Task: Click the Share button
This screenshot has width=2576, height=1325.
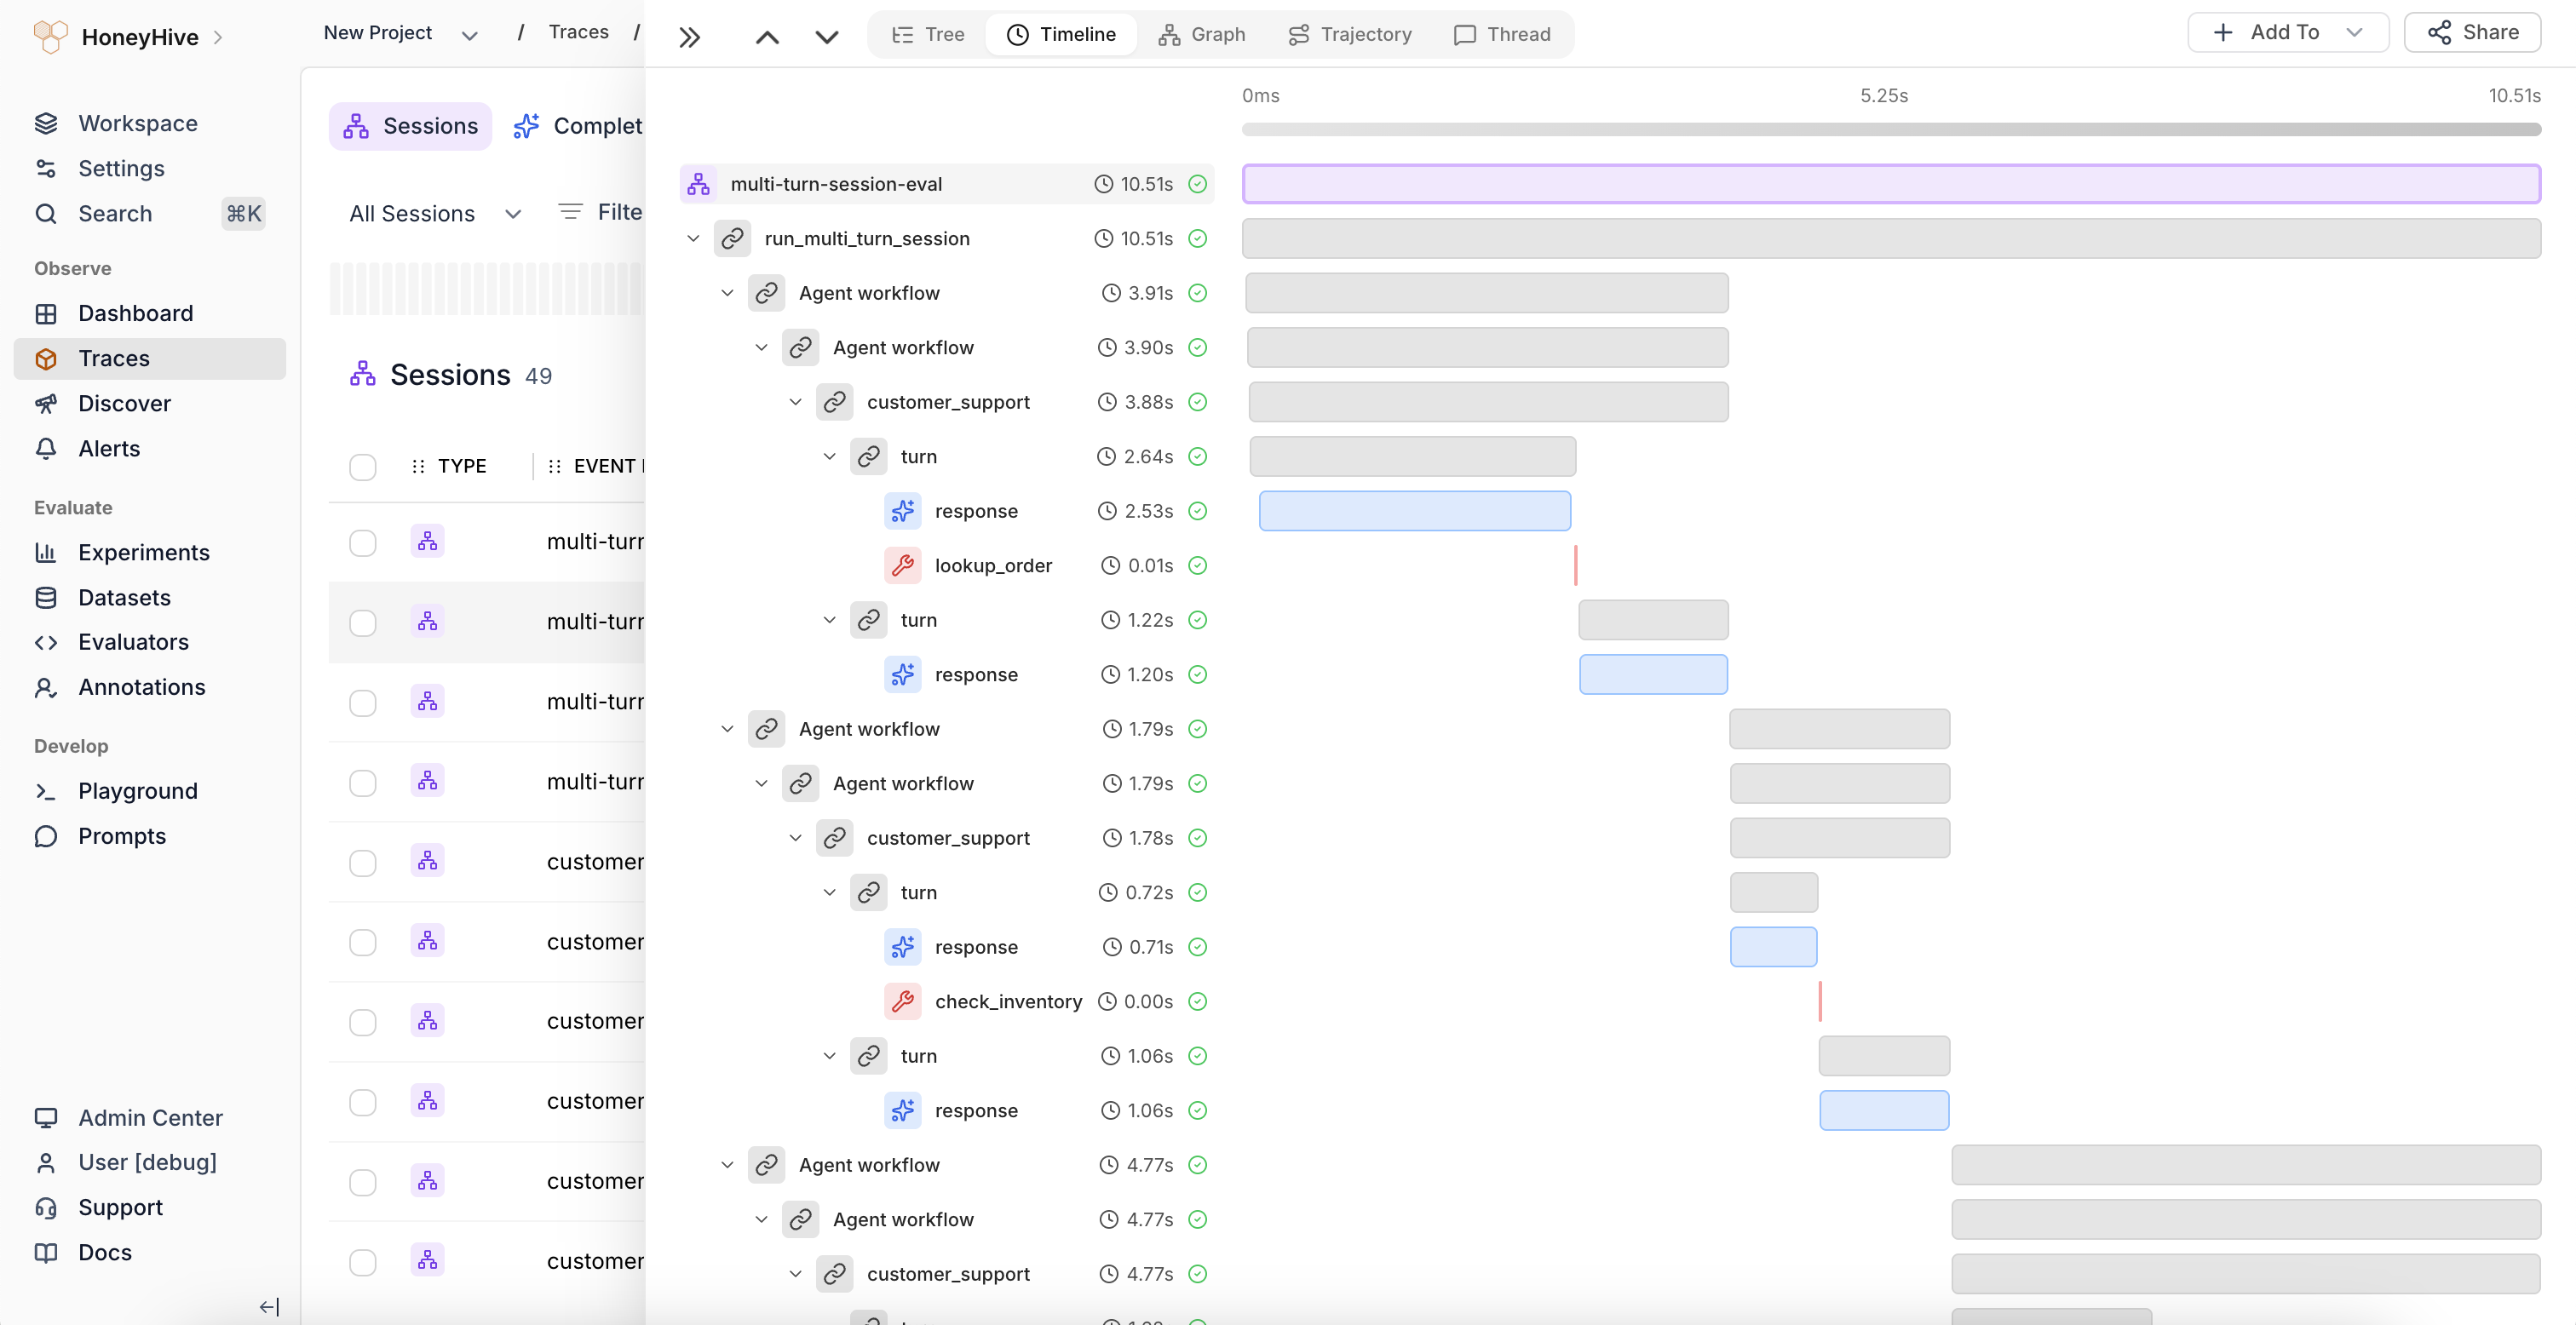Action: coord(2472,32)
